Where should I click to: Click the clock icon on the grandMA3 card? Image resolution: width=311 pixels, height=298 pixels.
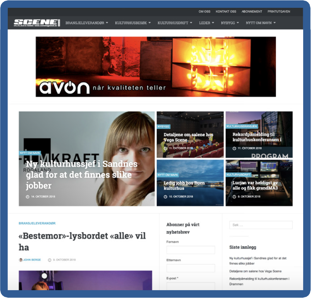click(x=234, y=197)
